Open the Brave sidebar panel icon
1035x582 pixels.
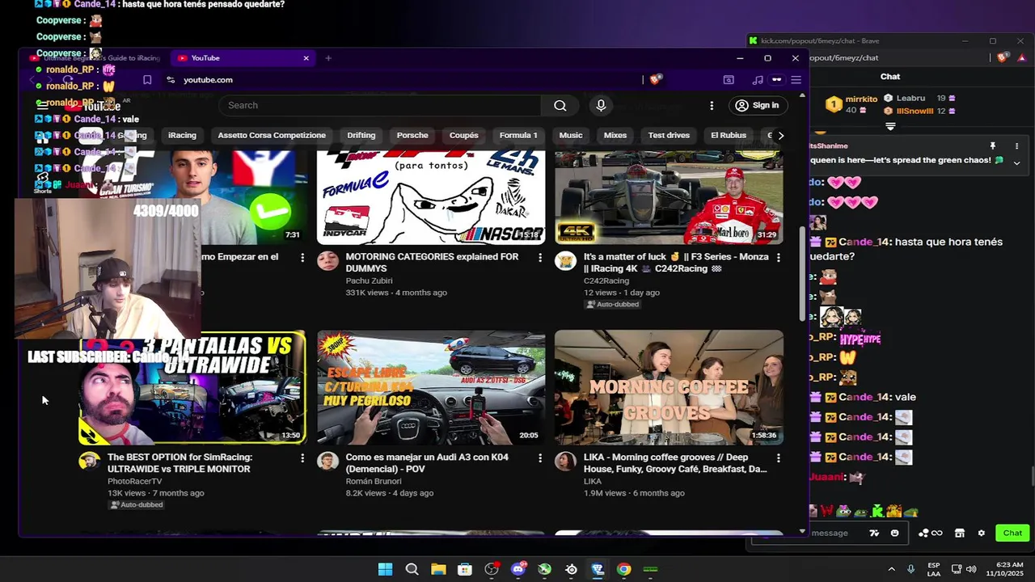tap(729, 79)
